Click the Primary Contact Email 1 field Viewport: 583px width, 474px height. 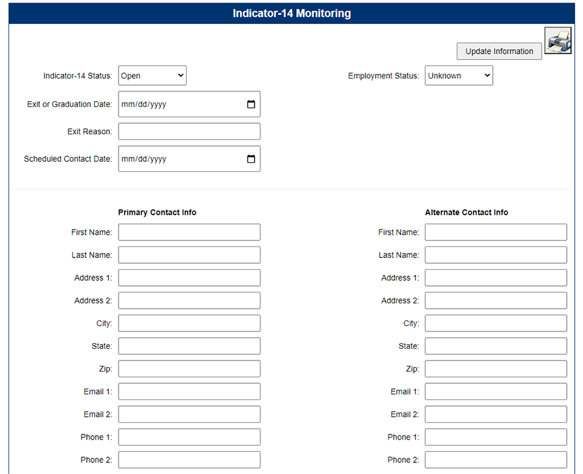[x=189, y=392]
